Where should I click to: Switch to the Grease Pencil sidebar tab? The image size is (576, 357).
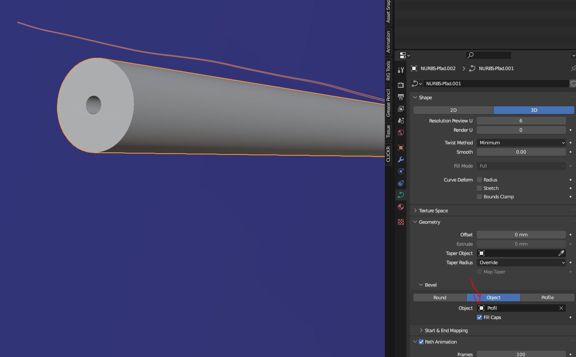(389, 103)
